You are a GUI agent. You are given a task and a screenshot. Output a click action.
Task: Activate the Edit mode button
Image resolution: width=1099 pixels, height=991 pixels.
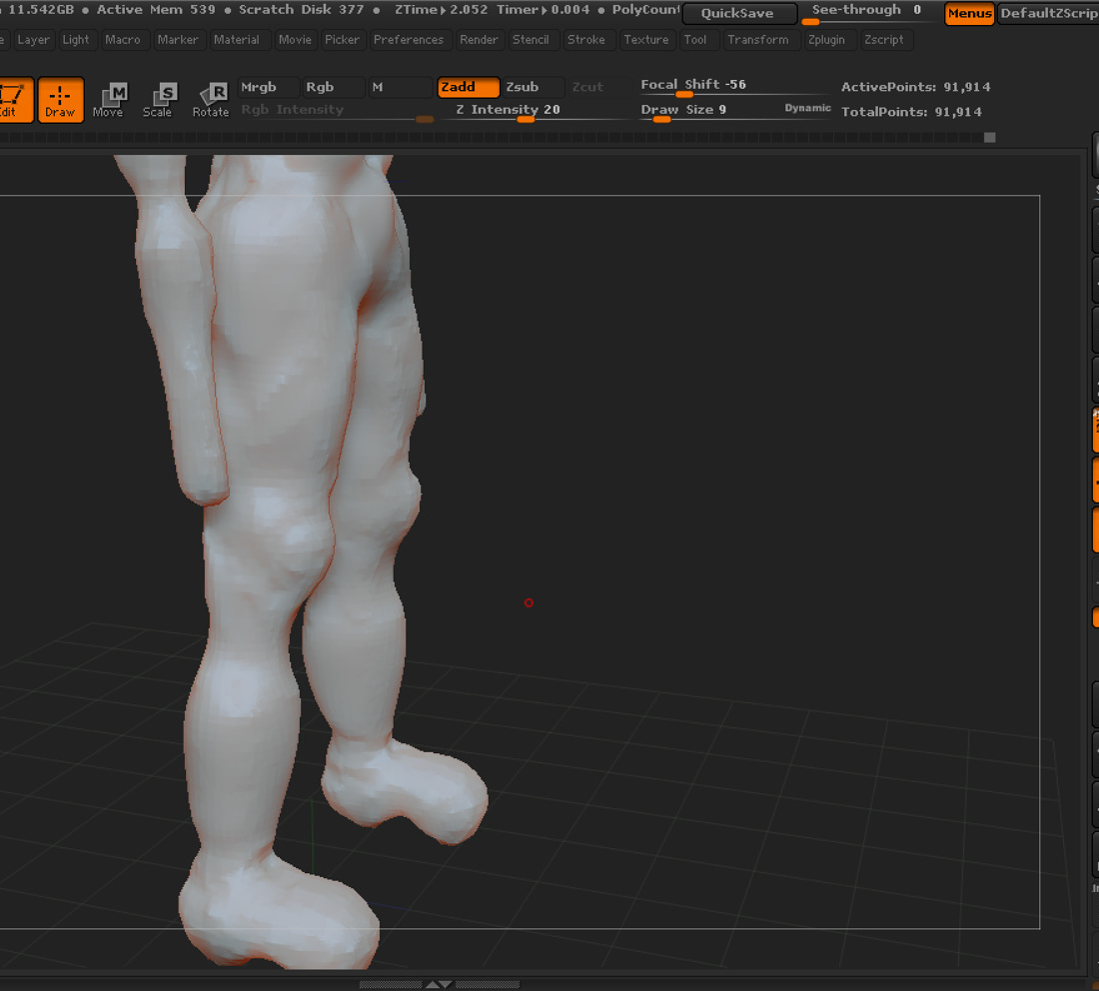[x=15, y=100]
